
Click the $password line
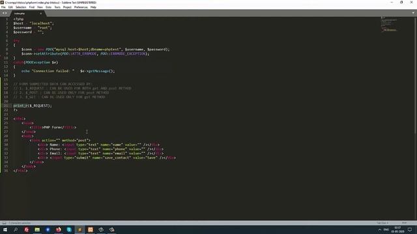pos(29,32)
